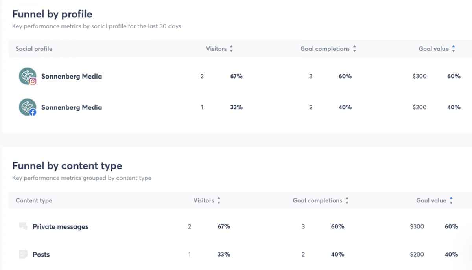Click the $300 goal value for Instagram
This screenshot has width=472, height=270.
[x=419, y=76]
